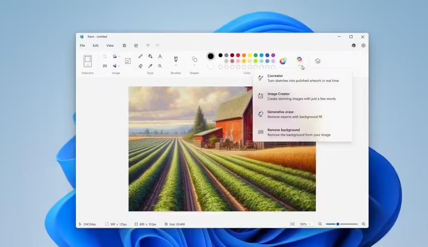Click the user account avatar
Viewport: 428px width, 247px height.
click(354, 46)
